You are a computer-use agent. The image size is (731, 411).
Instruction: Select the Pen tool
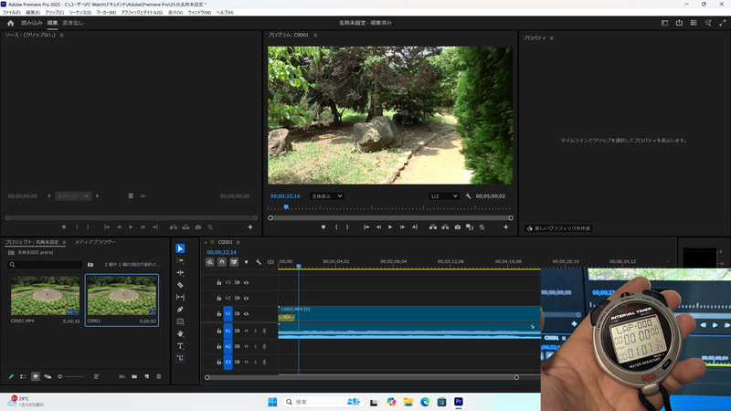pyautogui.click(x=180, y=310)
